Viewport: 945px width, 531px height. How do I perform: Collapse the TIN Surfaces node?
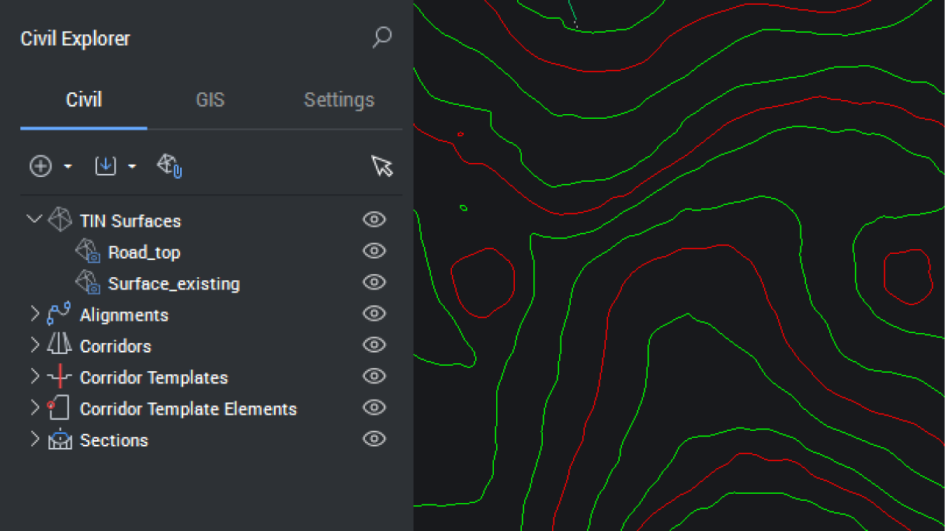point(33,220)
